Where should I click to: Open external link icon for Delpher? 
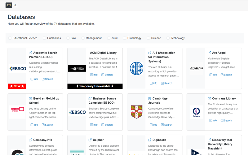tap(90, 140)
